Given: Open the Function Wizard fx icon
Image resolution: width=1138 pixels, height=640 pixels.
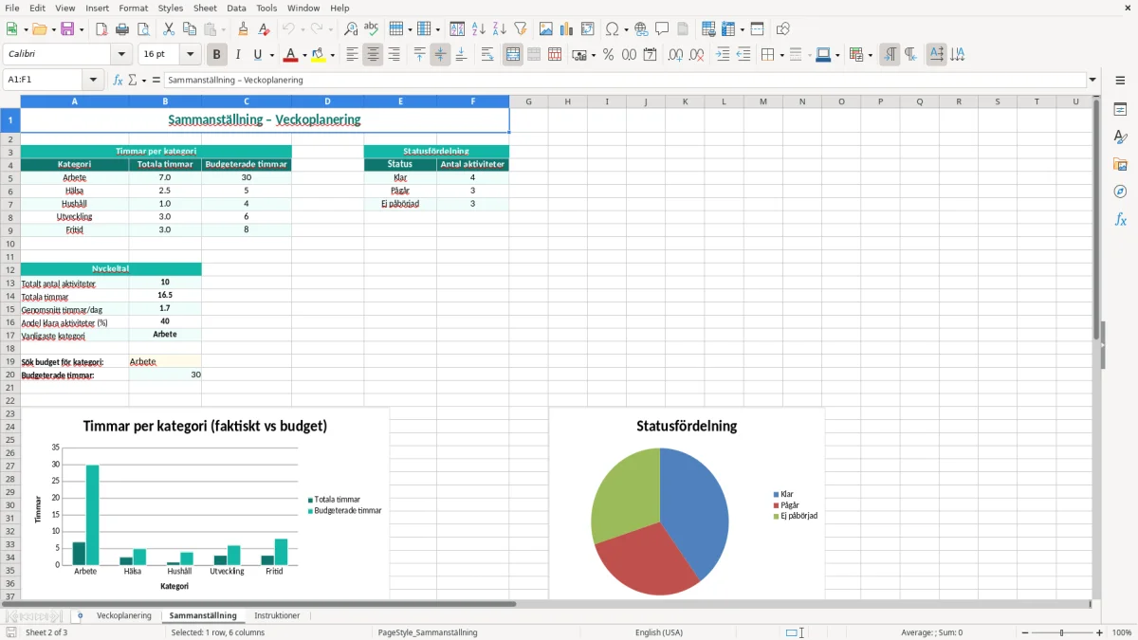Looking at the screenshot, I should [118, 80].
